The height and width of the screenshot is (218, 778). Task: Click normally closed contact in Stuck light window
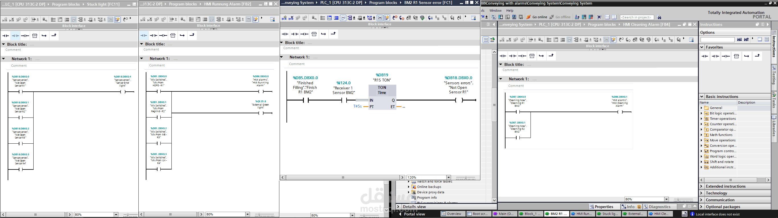click(15, 36)
